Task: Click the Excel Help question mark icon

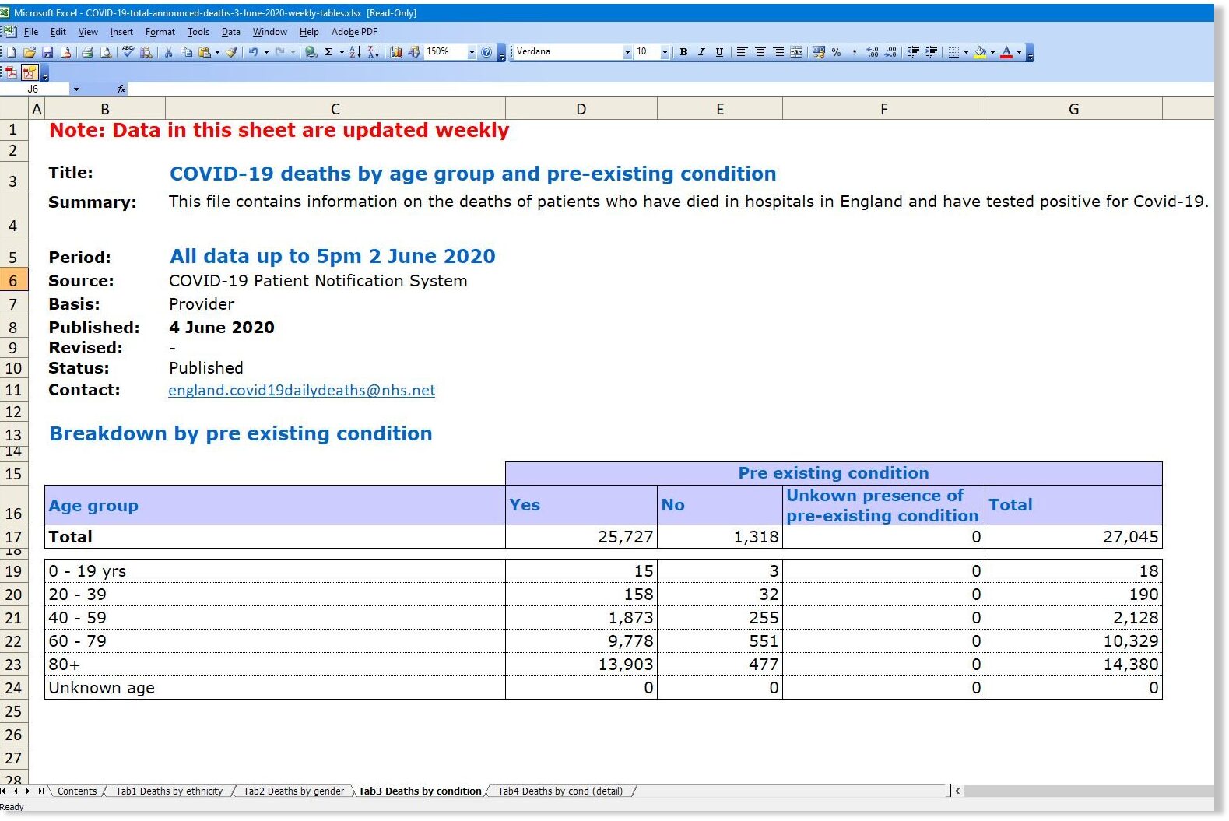Action: pos(486,52)
